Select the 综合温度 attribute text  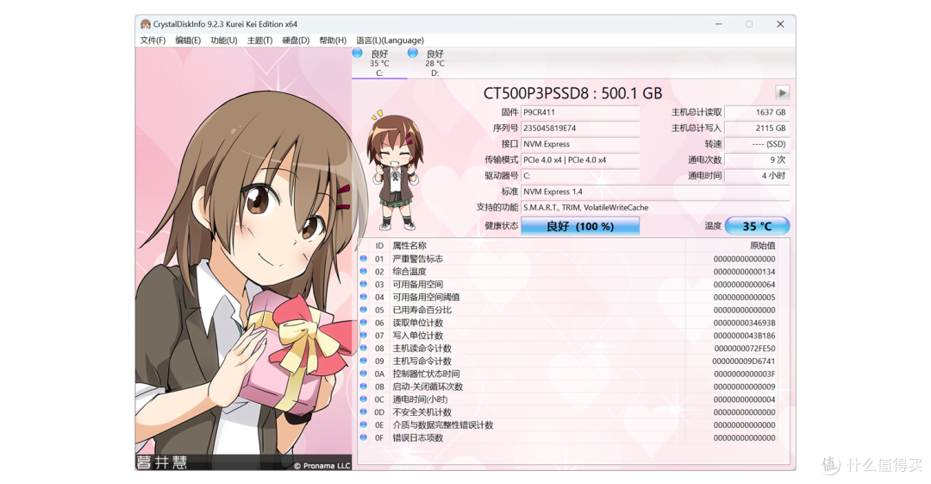(409, 272)
